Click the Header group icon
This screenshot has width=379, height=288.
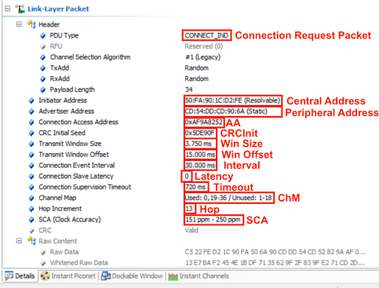[31, 24]
